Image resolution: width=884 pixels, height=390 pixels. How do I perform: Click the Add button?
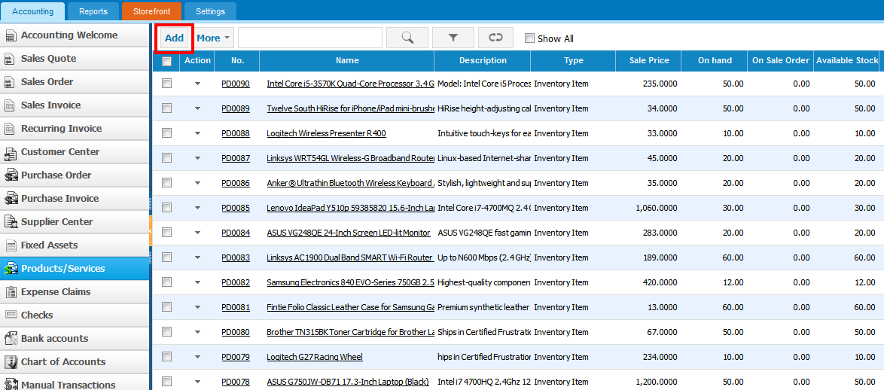pos(174,38)
